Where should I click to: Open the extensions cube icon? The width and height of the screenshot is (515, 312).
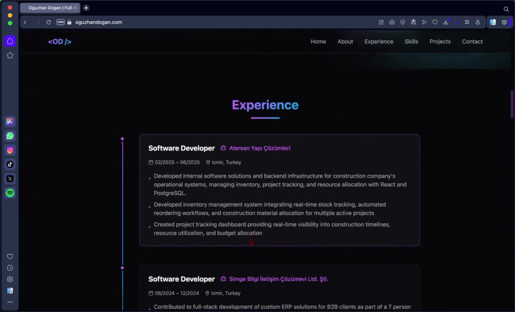(504, 22)
